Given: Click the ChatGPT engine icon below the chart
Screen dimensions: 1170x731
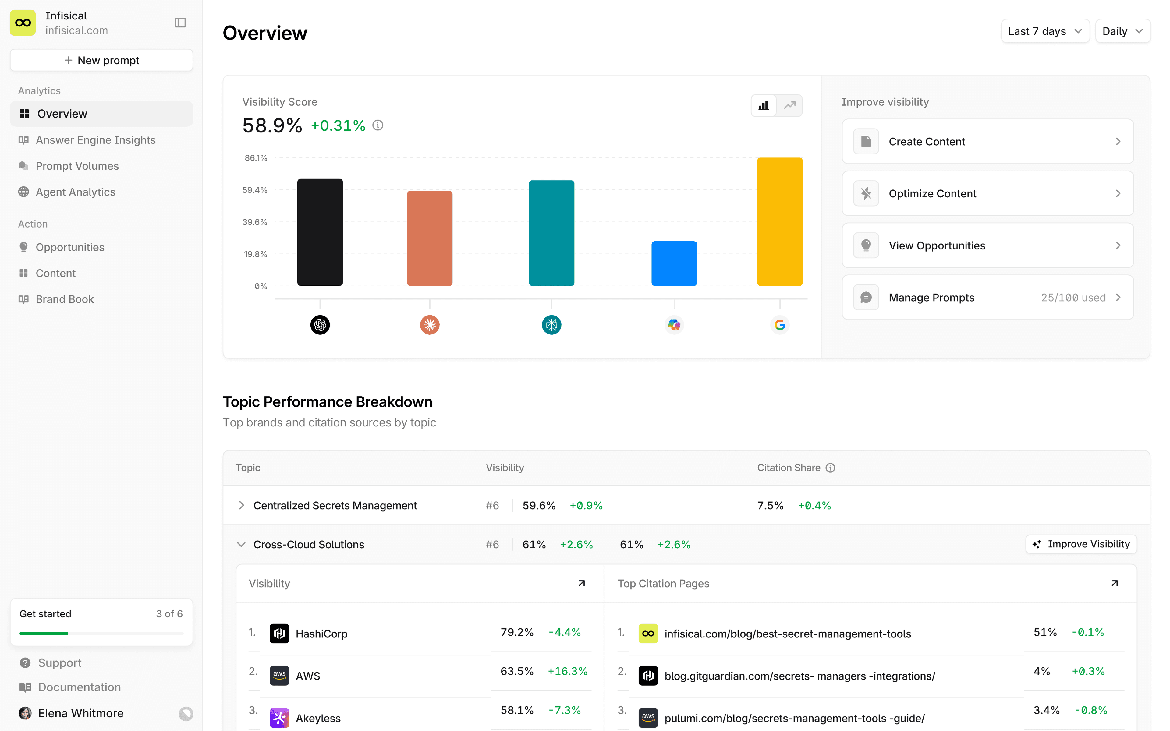Looking at the screenshot, I should (320, 325).
